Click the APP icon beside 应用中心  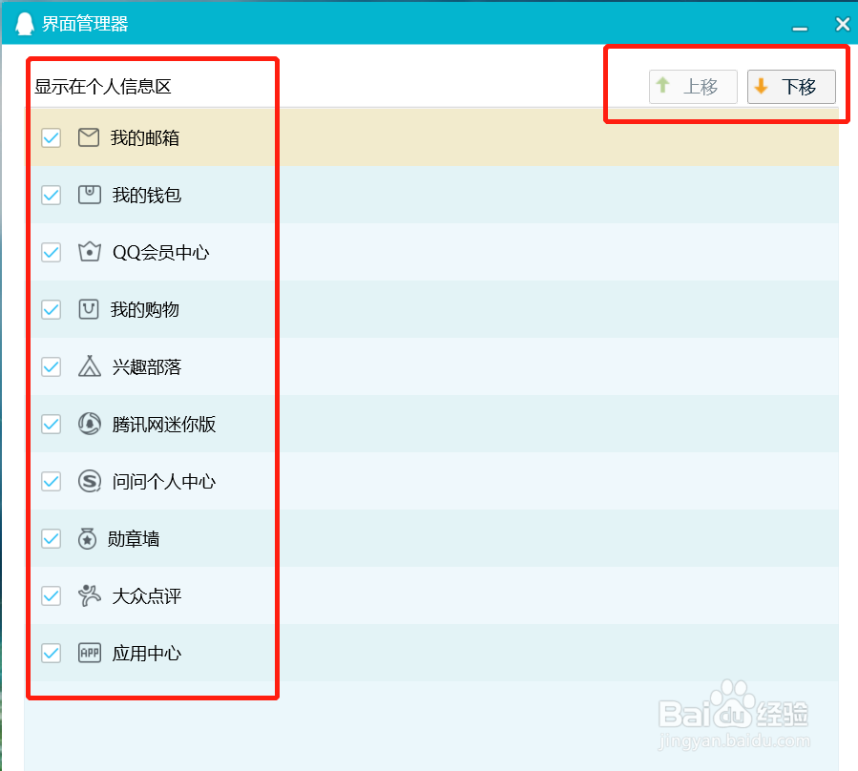tap(89, 653)
